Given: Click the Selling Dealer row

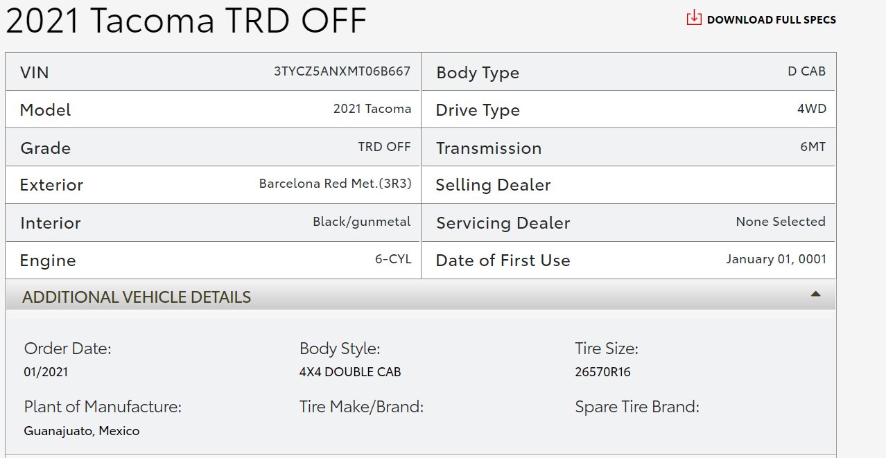Looking at the screenshot, I should (628, 185).
